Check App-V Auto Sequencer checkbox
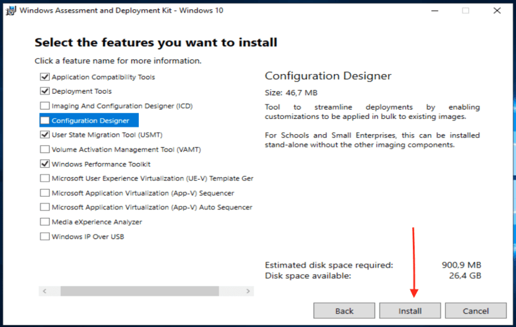 pos(45,207)
